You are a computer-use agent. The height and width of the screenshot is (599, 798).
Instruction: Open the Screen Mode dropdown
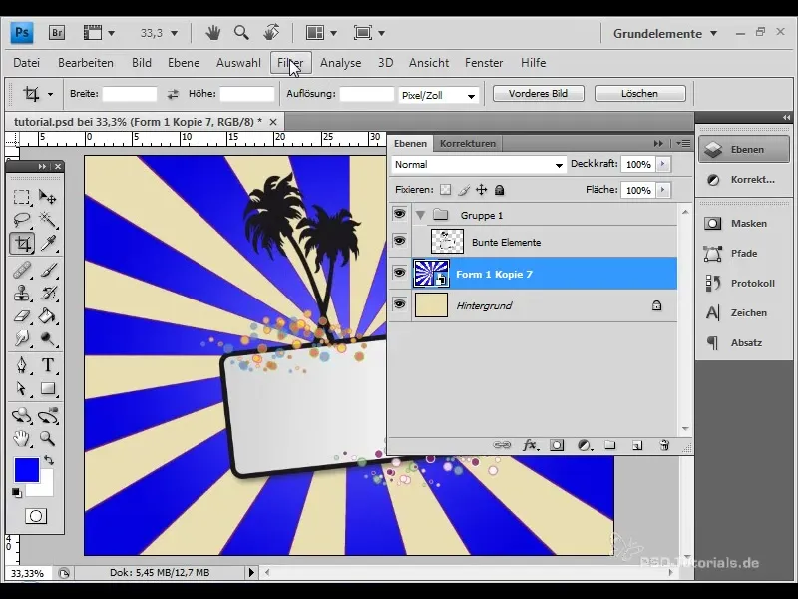369,33
